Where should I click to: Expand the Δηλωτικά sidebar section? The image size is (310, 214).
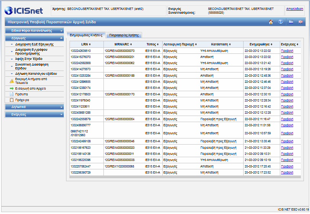click(x=34, y=107)
